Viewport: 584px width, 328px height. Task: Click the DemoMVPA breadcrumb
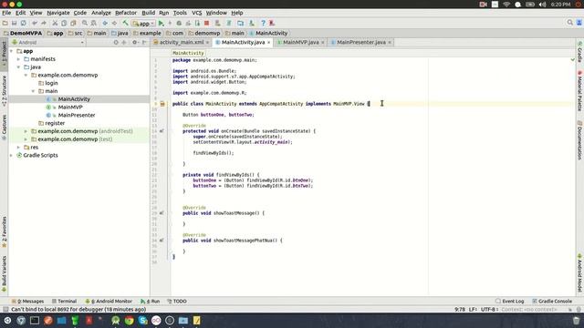click(22, 33)
